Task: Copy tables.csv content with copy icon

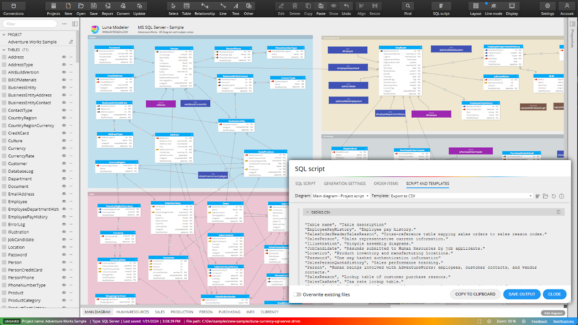Action: (559, 212)
